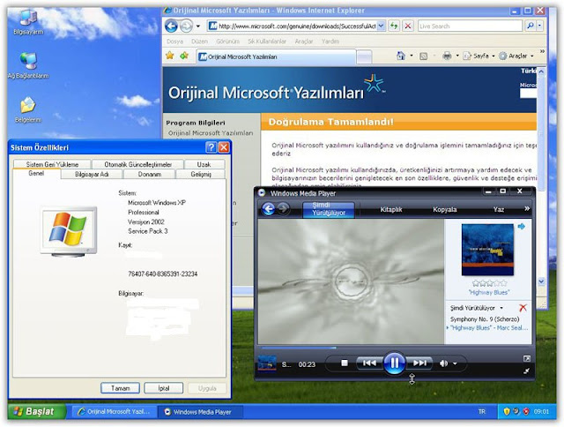564x427 pixels.
Task: Click Media Player seek progress bar
Action: 394,348
